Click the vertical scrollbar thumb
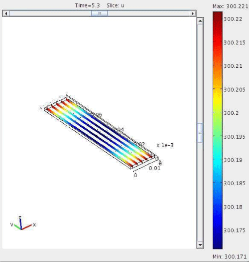 200,133
